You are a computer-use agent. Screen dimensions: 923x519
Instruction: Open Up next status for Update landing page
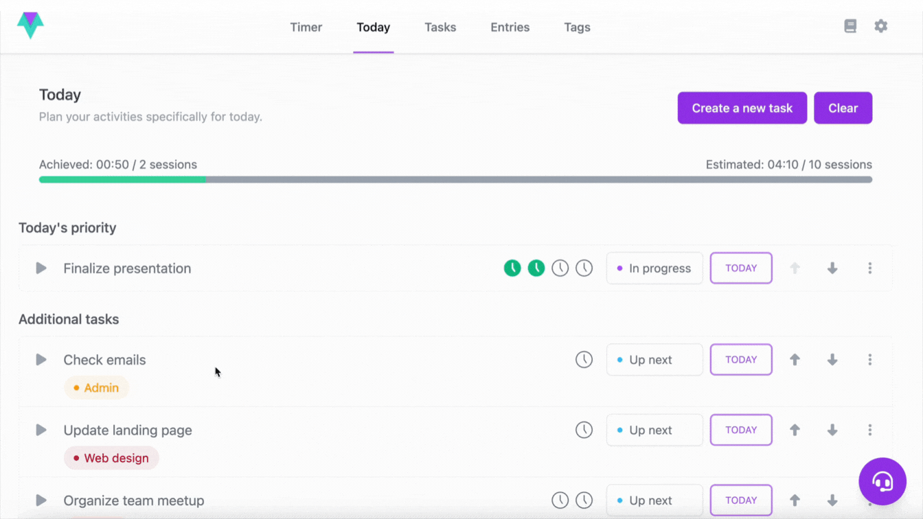pos(654,430)
